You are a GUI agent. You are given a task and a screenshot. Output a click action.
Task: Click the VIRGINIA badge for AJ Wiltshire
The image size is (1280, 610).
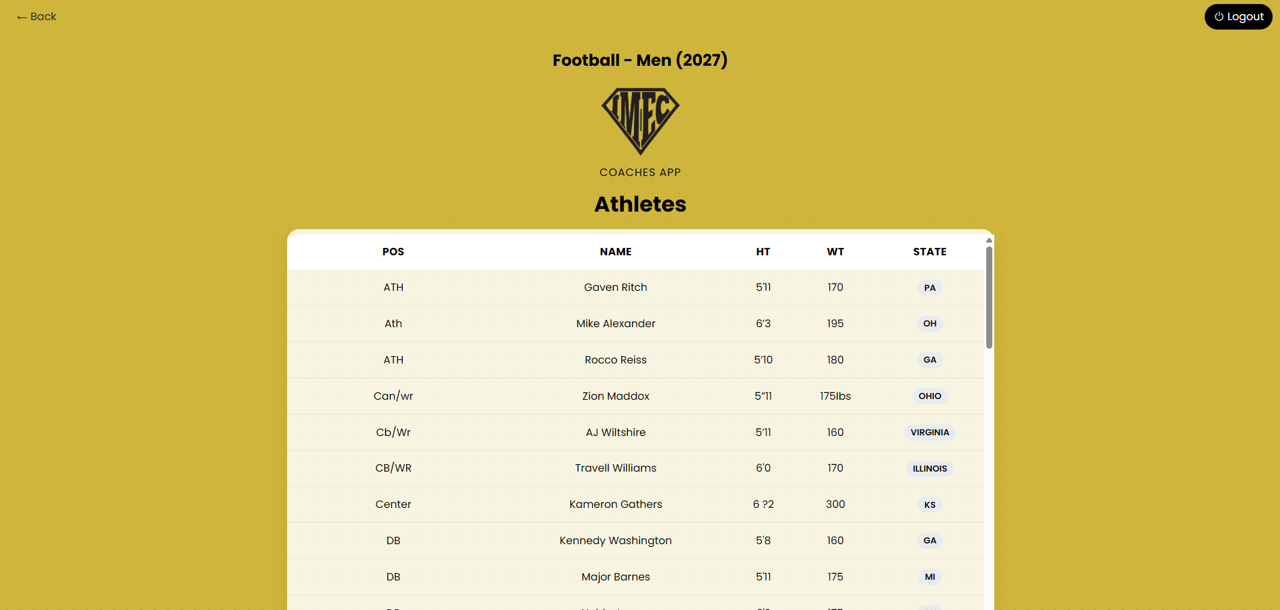930,432
